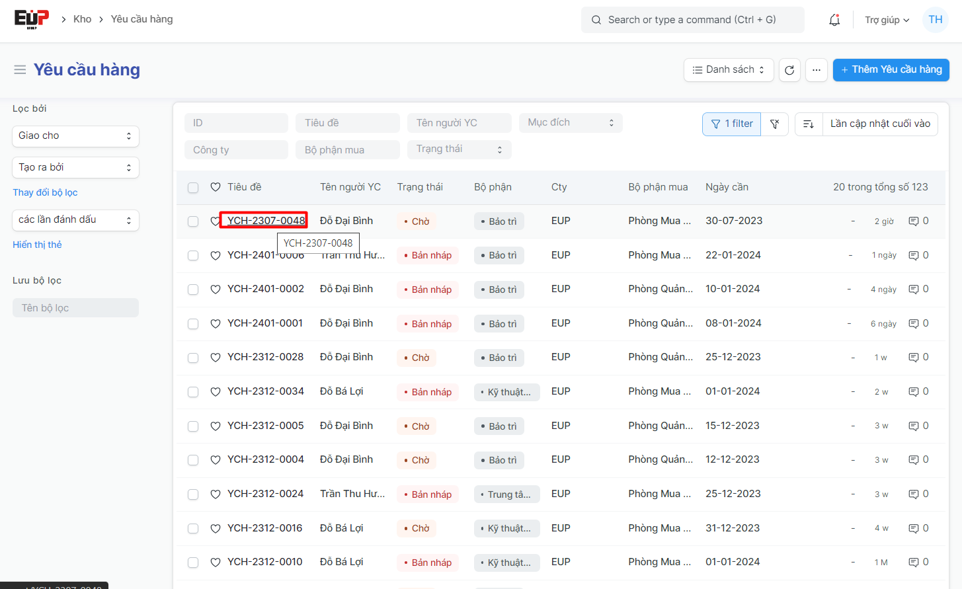Toggle the sidebar hamburger icon

click(x=20, y=70)
